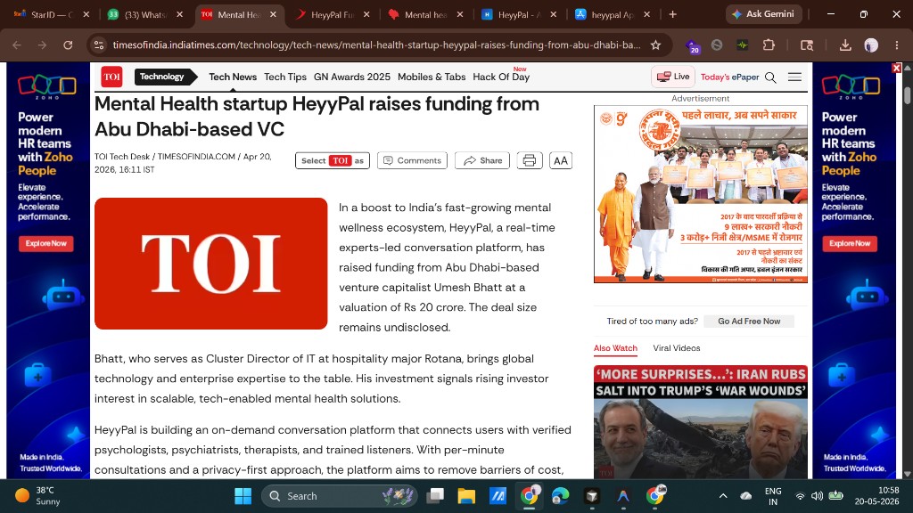
Task: Click Ask Gemini button
Action: coord(763,14)
